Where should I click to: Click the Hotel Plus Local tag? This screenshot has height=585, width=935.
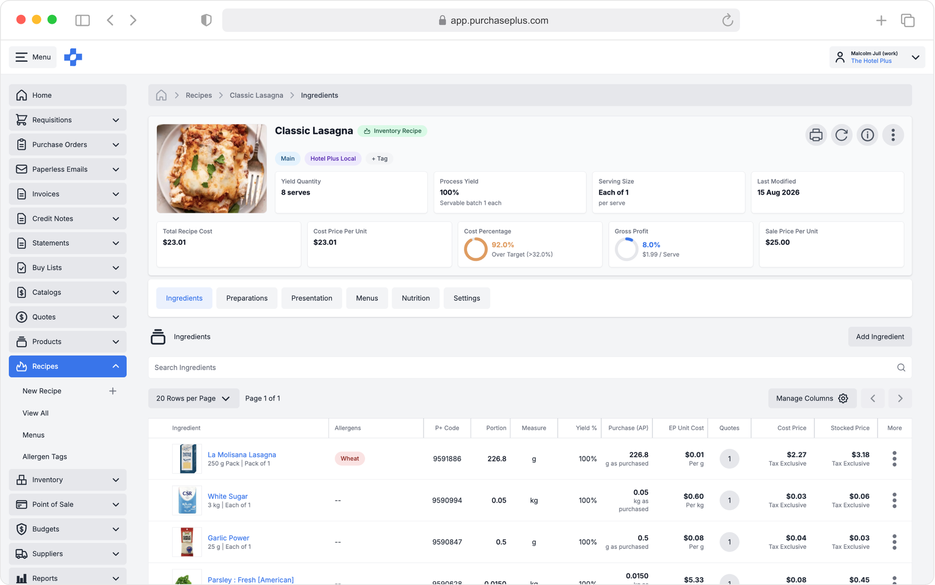[x=333, y=158]
